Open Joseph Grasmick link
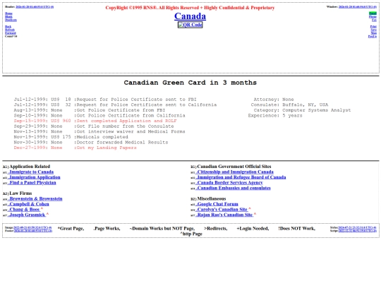 (27, 215)
